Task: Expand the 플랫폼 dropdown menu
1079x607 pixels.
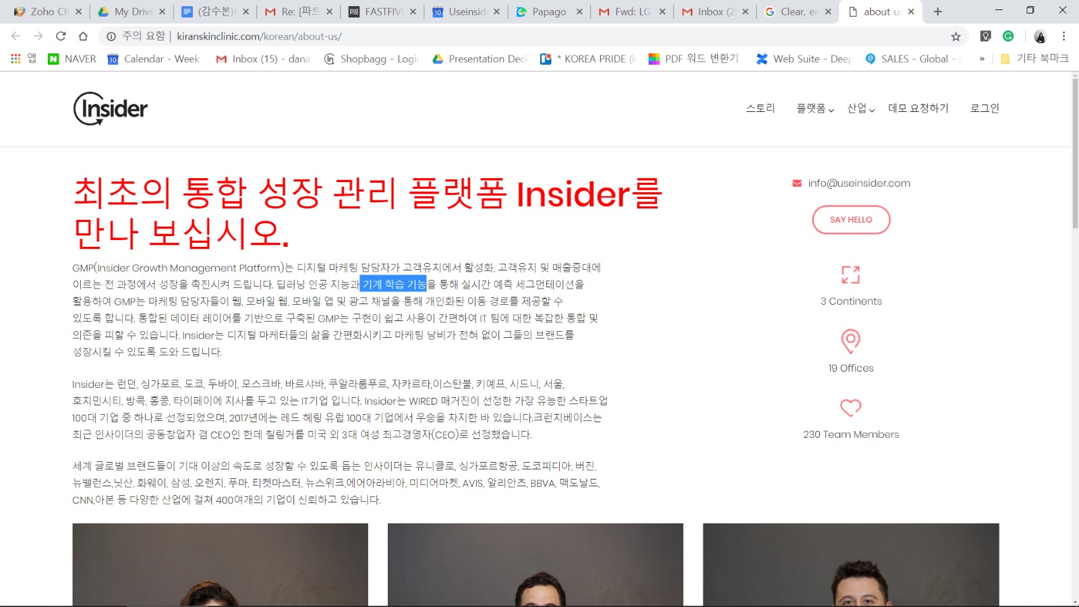Action: [x=815, y=109]
